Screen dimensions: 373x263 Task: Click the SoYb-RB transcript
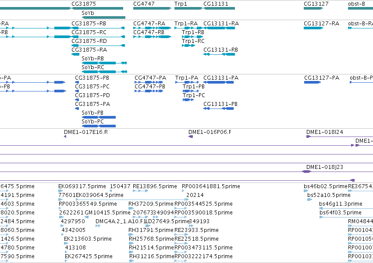pyautogui.click(x=104, y=63)
